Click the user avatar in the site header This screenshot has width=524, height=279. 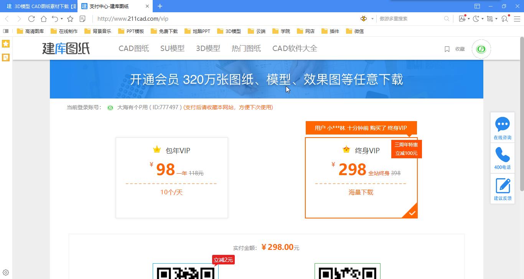481,49
